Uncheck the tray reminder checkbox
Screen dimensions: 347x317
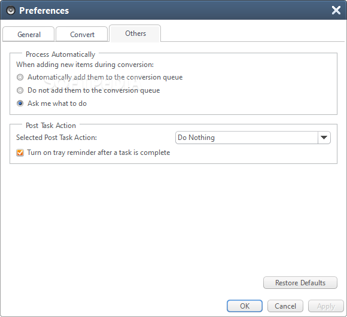pos(20,153)
